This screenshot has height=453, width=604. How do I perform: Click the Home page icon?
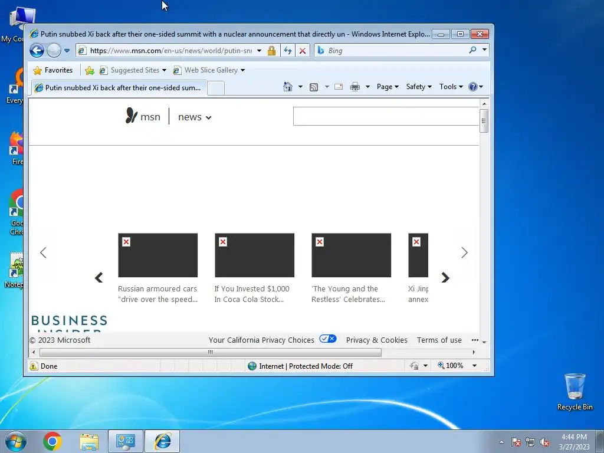click(288, 87)
